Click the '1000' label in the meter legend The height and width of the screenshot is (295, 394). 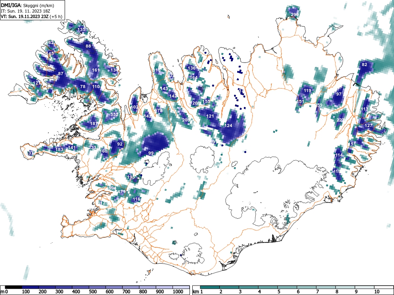(178, 292)
